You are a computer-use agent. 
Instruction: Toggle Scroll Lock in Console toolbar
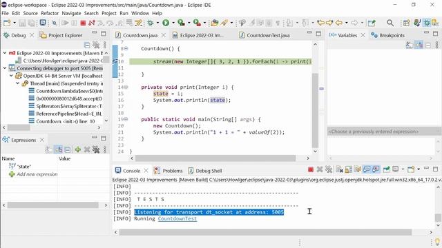[x=349, y=169]
